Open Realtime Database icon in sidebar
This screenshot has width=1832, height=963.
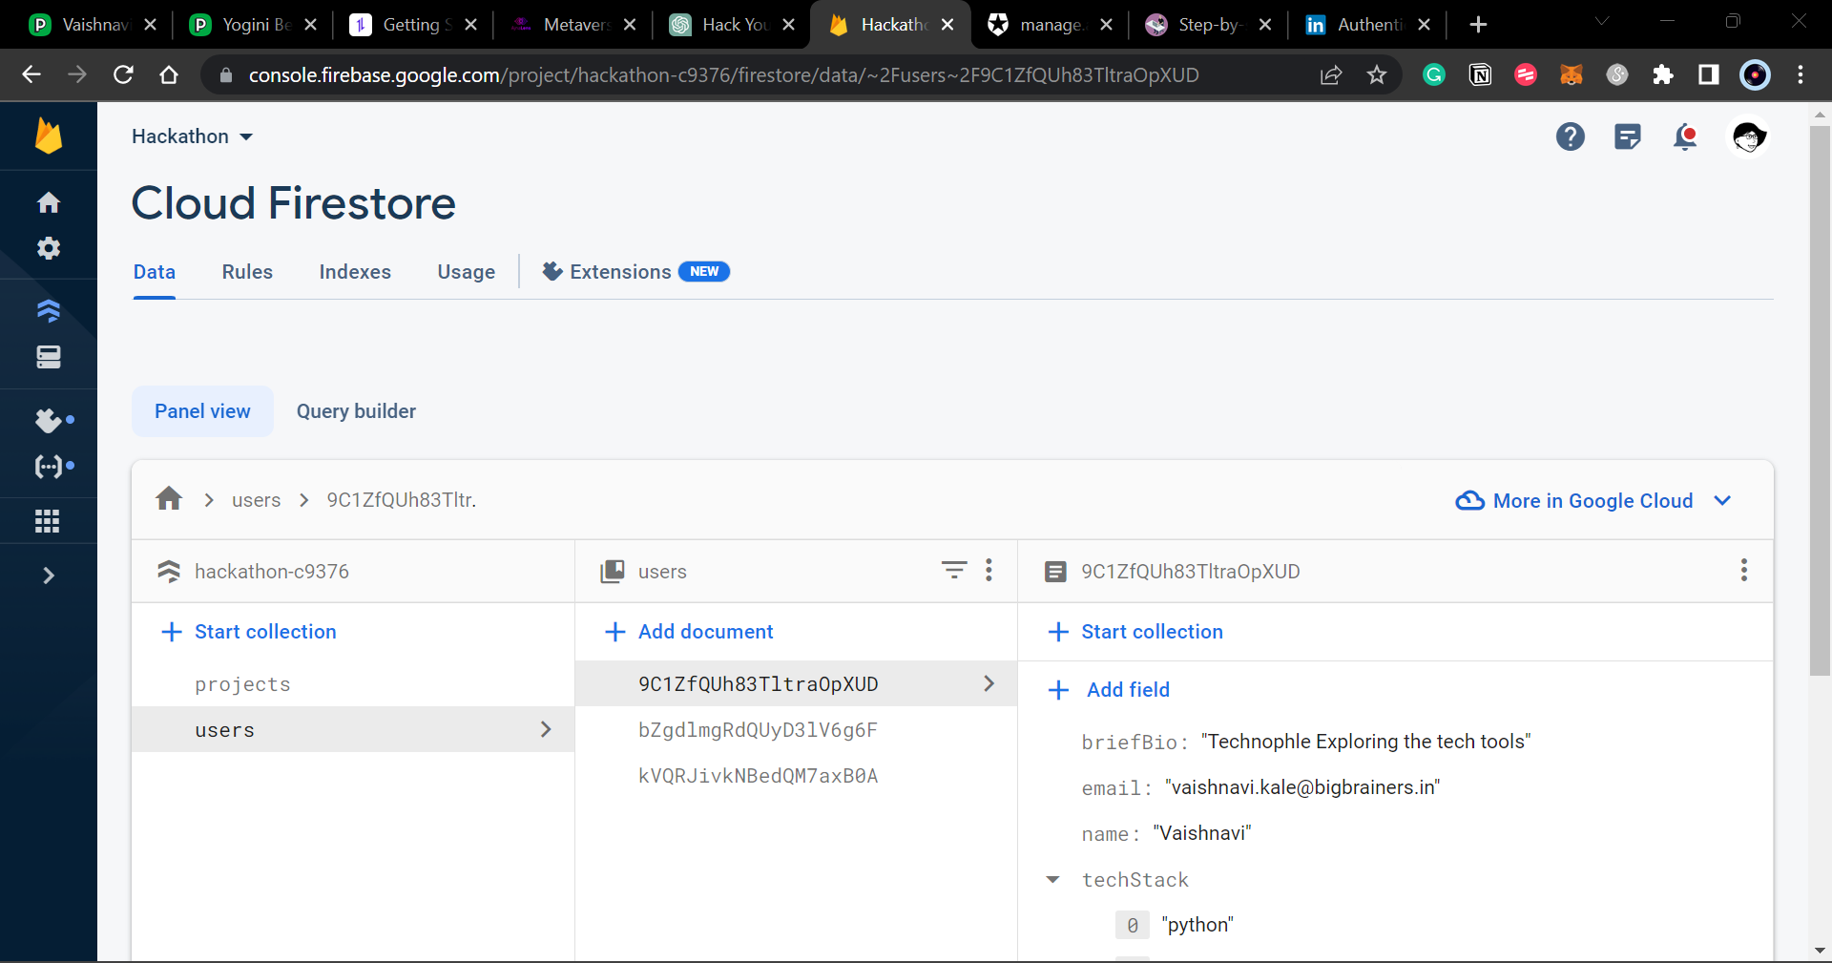(x=49, y=357)
